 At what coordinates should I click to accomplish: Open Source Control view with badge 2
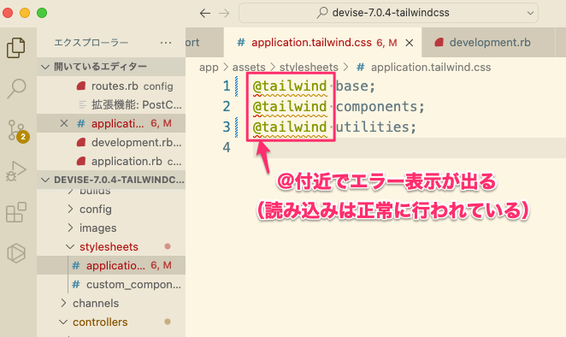click(x=17, y=131)
